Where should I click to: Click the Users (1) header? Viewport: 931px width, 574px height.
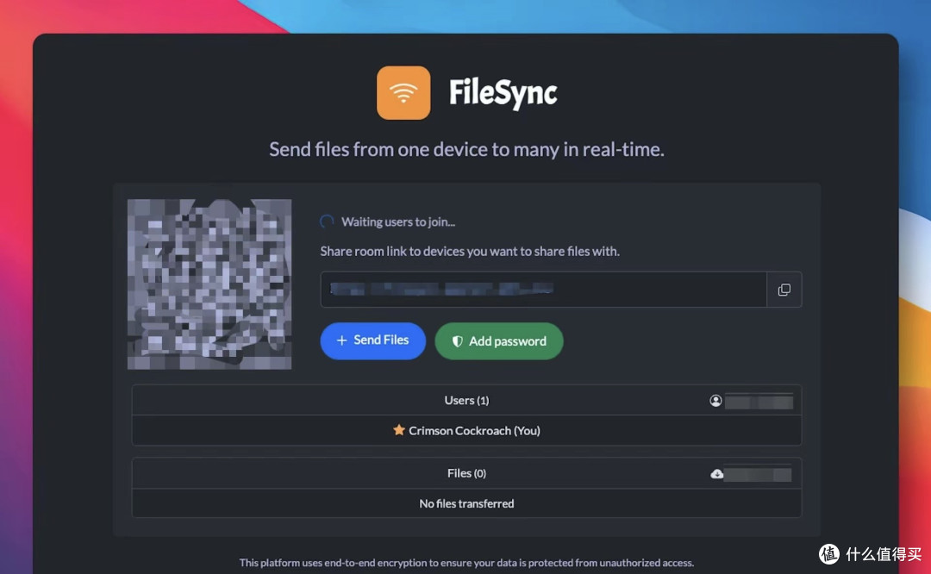pyautogui.click(x=466, y=400)
